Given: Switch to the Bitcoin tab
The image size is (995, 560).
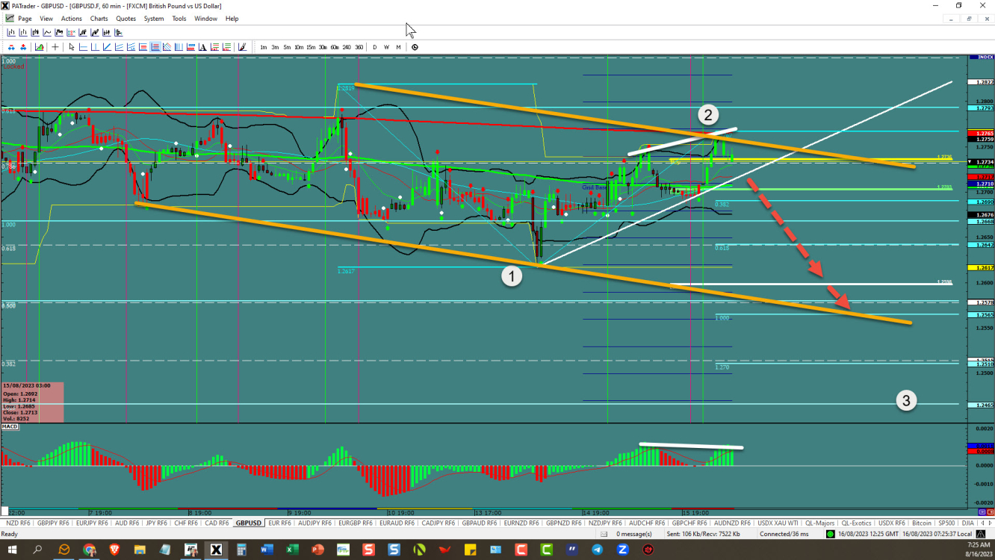Looking at the screenshot, I should (923, 523).
